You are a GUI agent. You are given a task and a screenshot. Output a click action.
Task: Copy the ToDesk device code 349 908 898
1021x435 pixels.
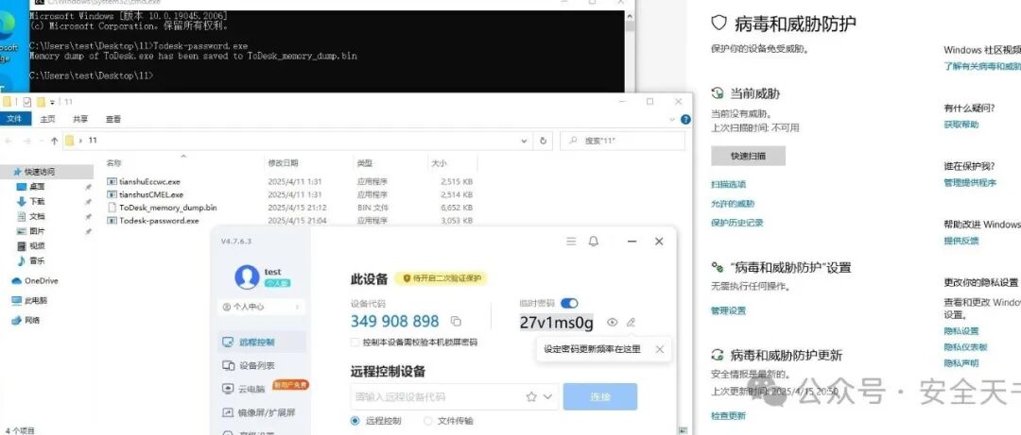pyautogui.click(x=456, y=321)
